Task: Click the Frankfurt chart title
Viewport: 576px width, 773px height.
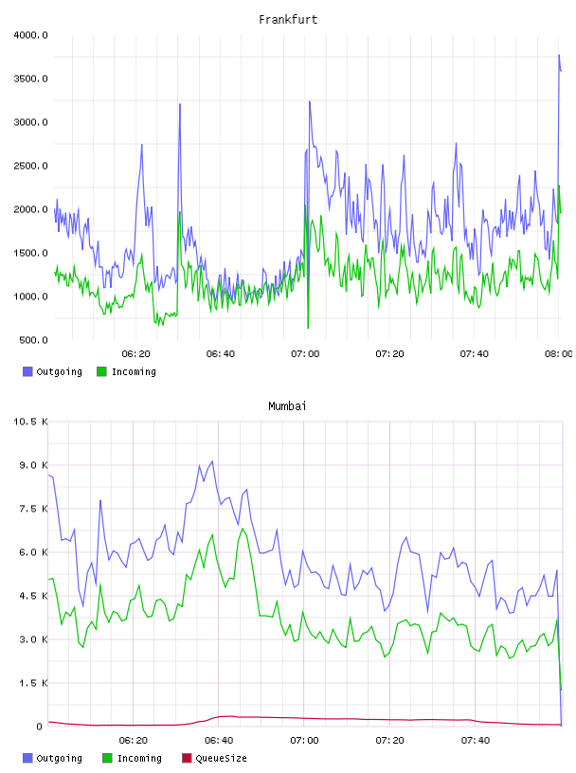Action: pyautogui.click(x=288, y=20)
